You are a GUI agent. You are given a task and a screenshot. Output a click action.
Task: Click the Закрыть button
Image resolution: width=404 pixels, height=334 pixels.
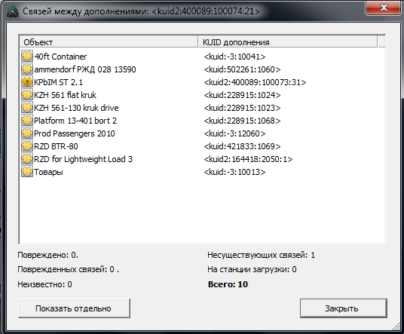[344, 308]
